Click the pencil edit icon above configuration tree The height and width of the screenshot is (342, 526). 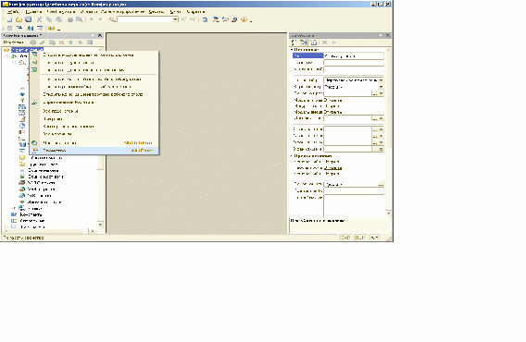point(43,43)
